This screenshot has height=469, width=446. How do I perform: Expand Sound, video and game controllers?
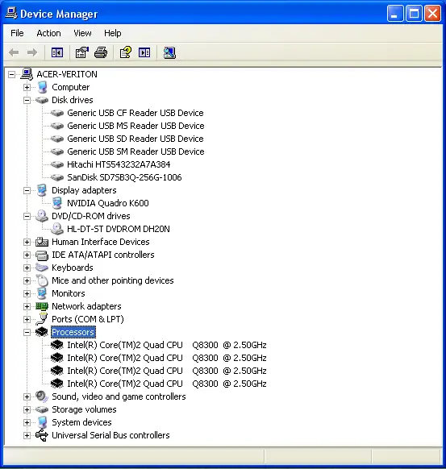[x=27, y=396]
